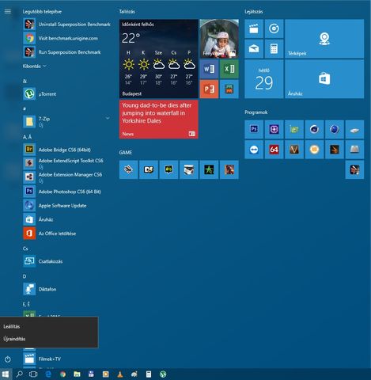Click the 'Cs' letter group header

[25, 249]
